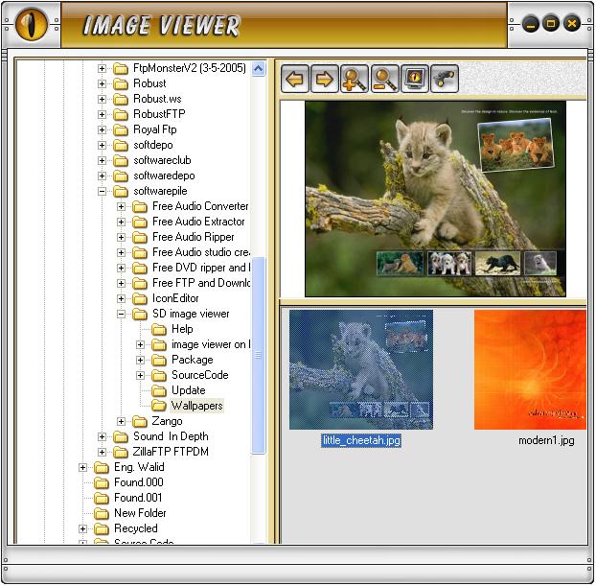Click the New Folder folder icon
The height and width of the screenshot is (586, 596).
coord(102,513)
